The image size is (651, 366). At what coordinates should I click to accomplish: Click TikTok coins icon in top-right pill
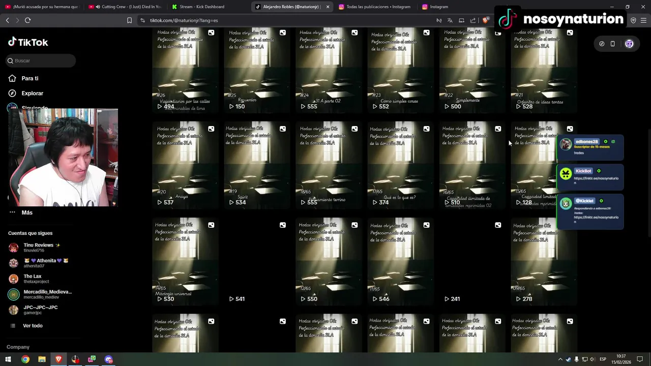tap(602, 44)
